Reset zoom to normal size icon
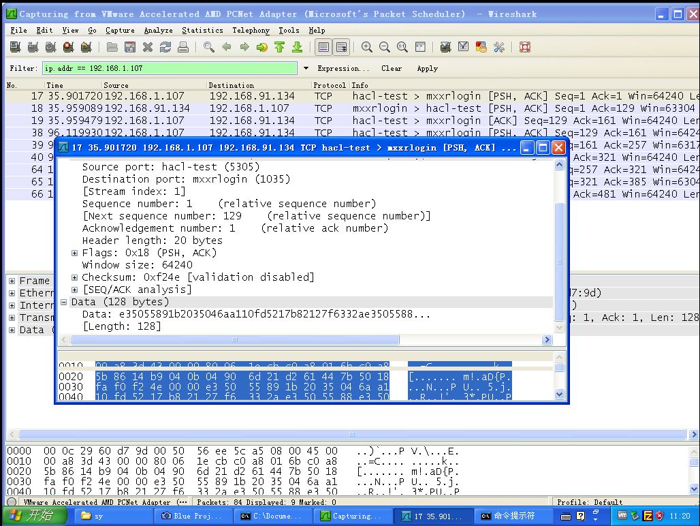 point(402,47)
